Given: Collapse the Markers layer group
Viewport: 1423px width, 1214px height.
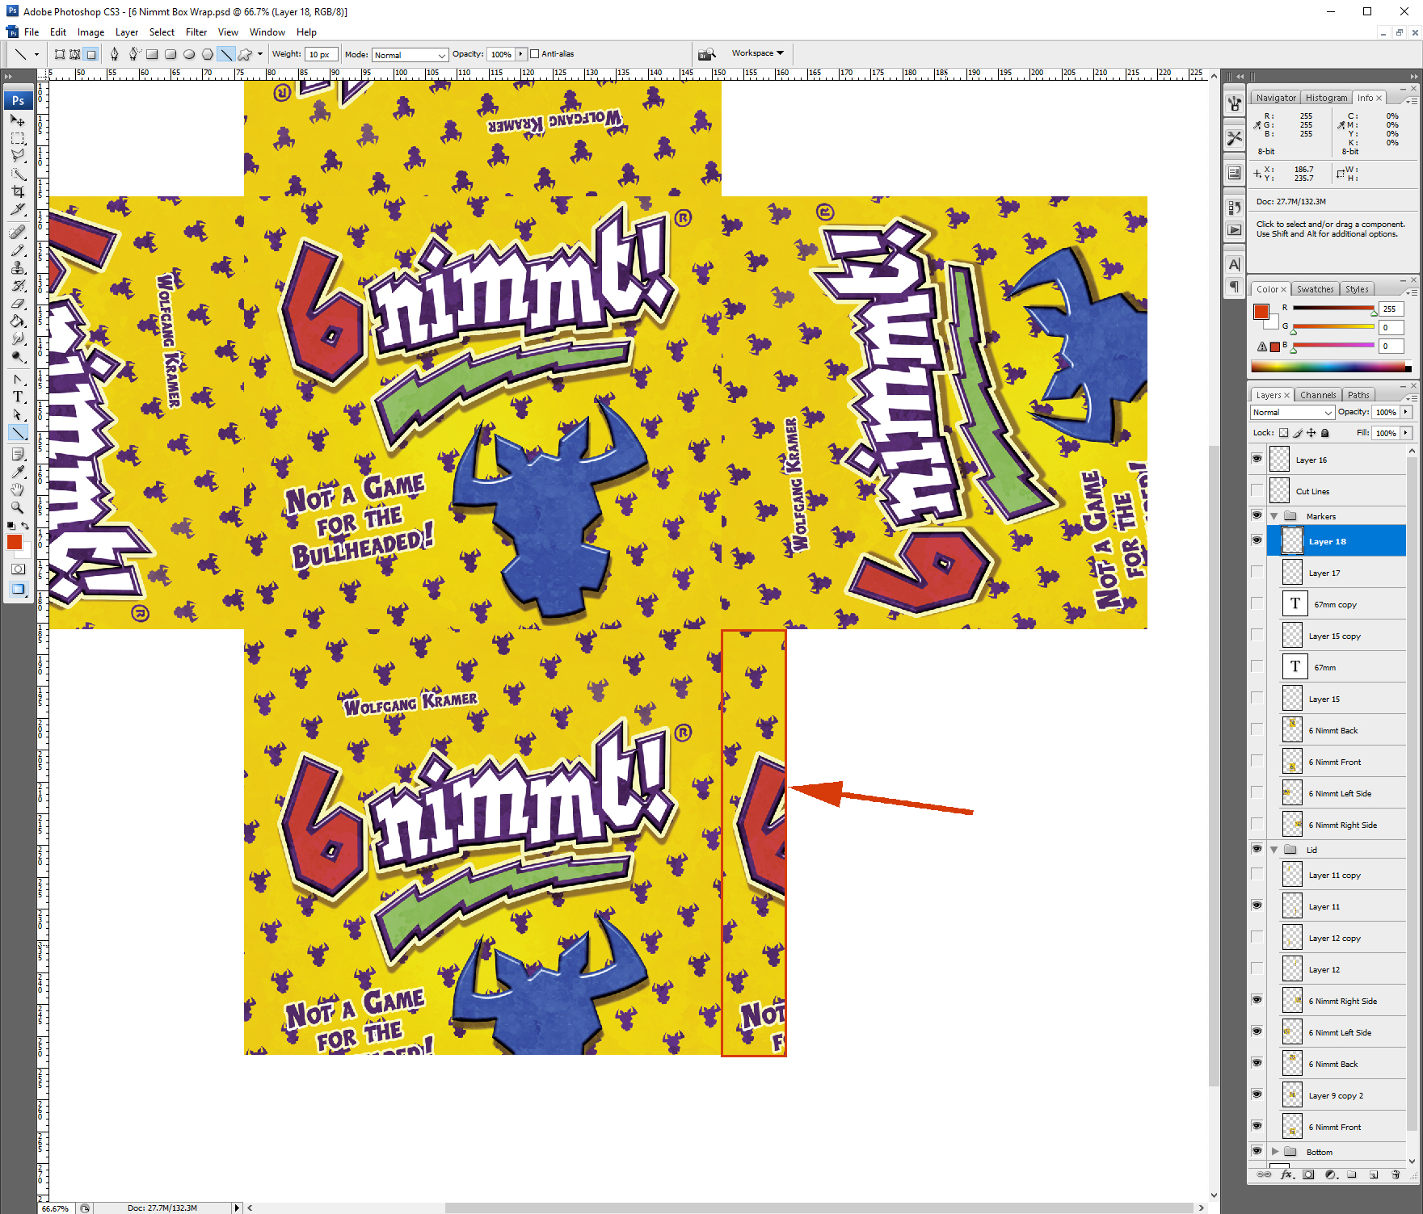Looking at the screenshot, I should (x=1275, y=515).
